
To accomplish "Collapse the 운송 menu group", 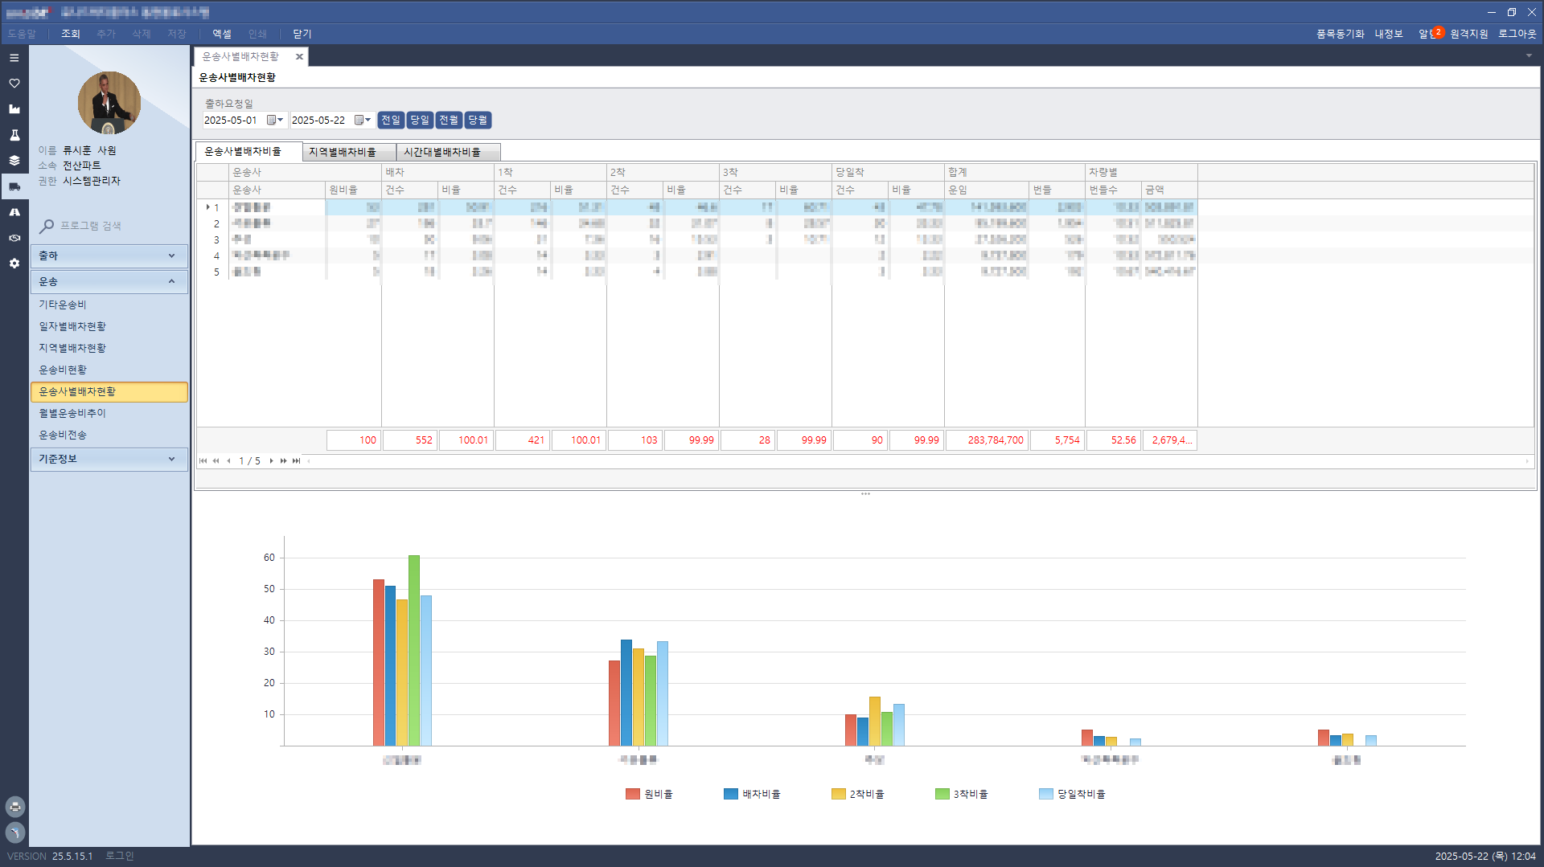I will pos(109,282).
